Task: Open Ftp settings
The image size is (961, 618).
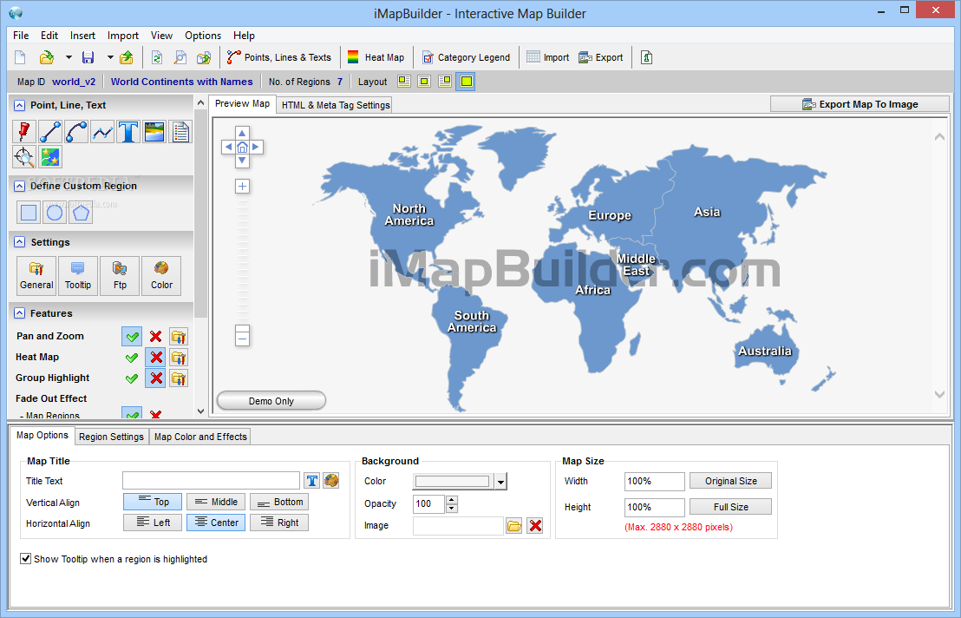Action: click(x=120, y=276)
